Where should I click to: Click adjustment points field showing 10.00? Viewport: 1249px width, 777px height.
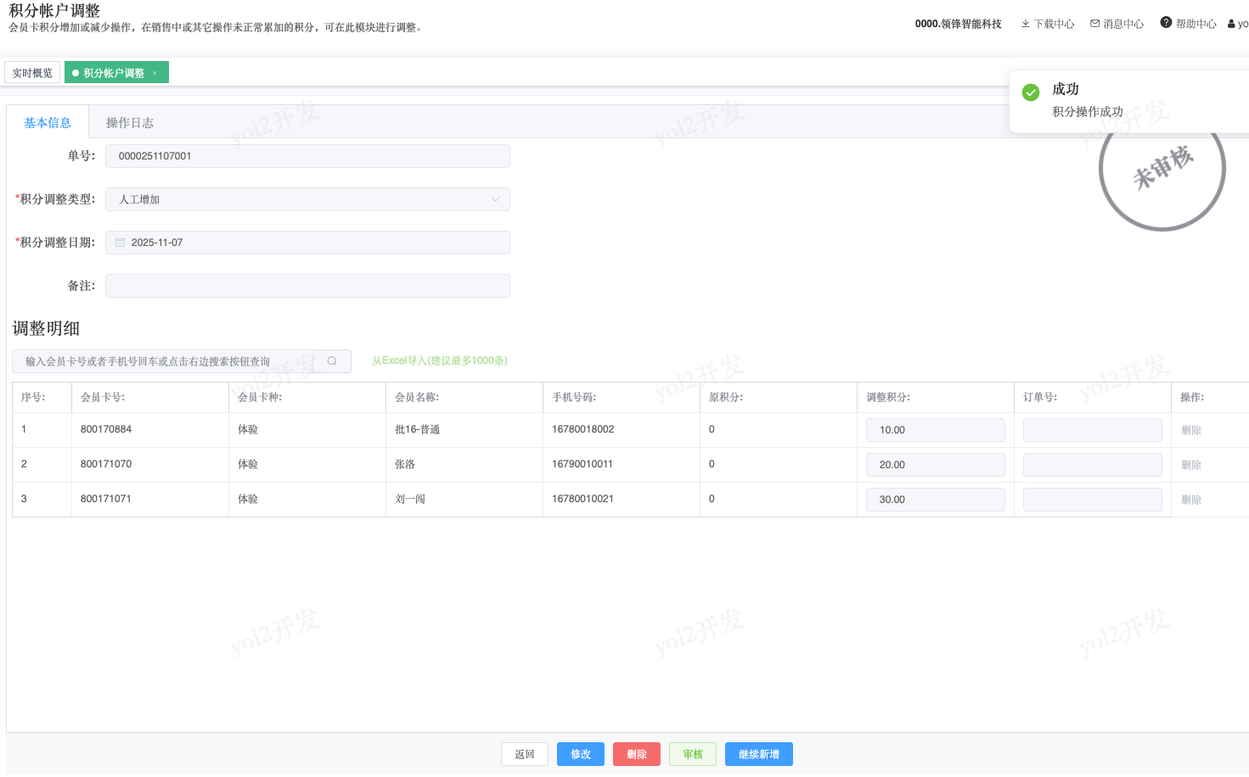point(936,430)
